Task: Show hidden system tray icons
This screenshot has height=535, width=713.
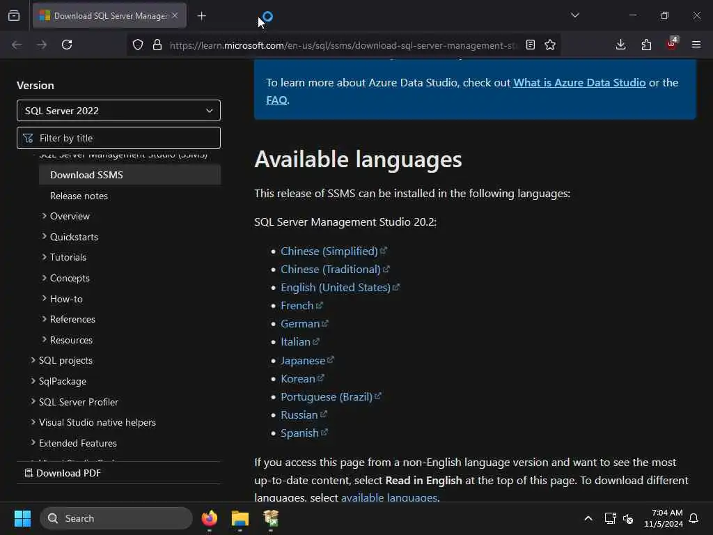Action: tap(588, 518)
